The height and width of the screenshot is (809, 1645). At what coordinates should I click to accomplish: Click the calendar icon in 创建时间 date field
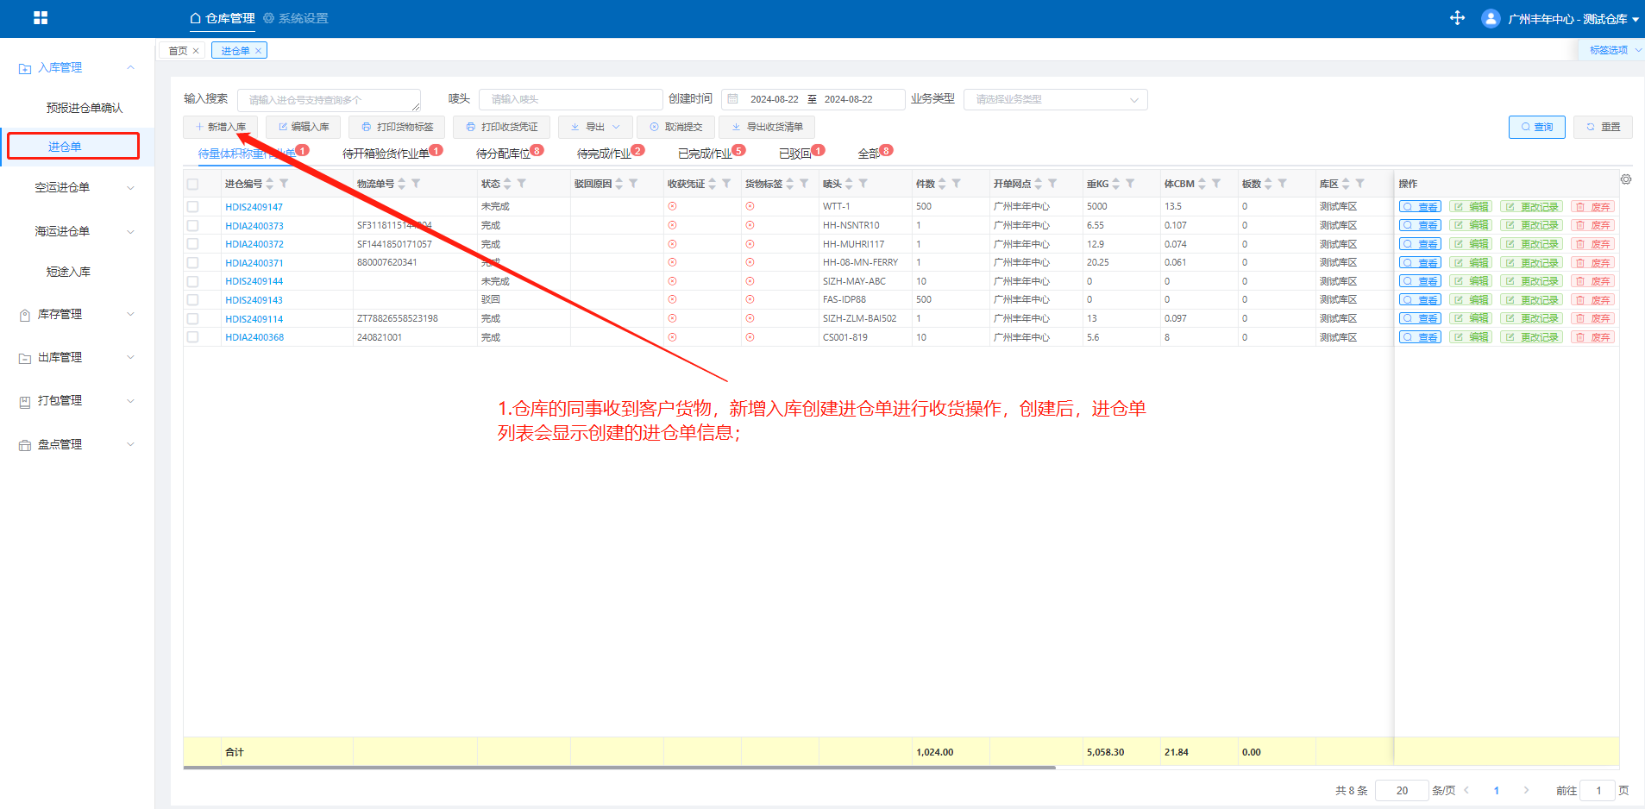tap(733, 99)
